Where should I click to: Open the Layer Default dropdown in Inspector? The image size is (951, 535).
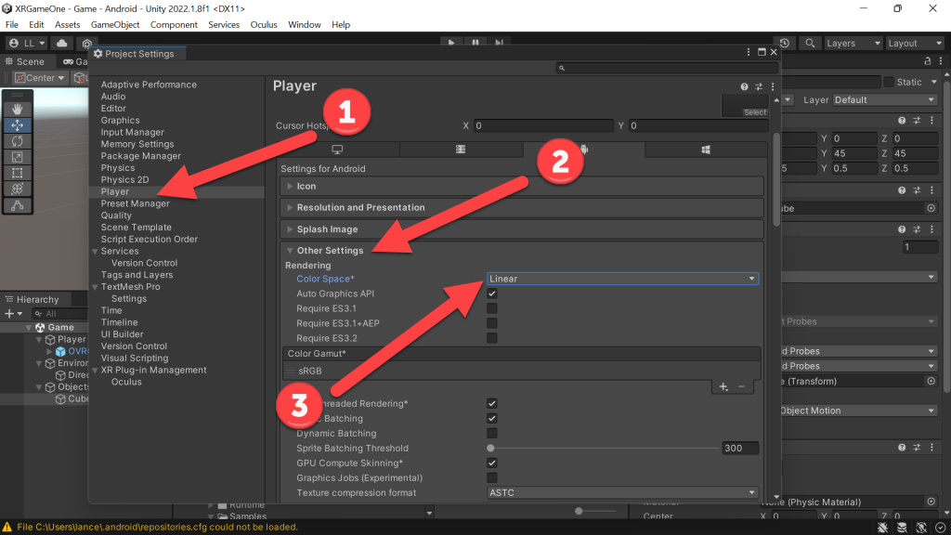point(884,100)
